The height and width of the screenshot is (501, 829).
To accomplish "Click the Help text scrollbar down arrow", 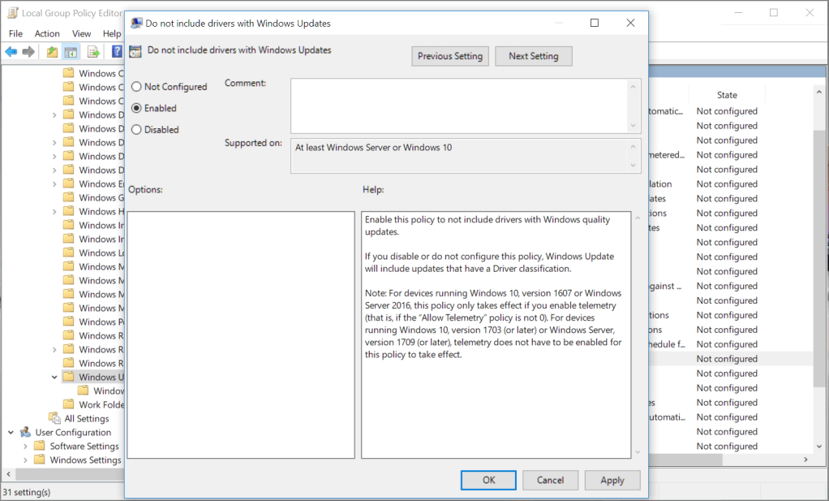I will point(637,452).
